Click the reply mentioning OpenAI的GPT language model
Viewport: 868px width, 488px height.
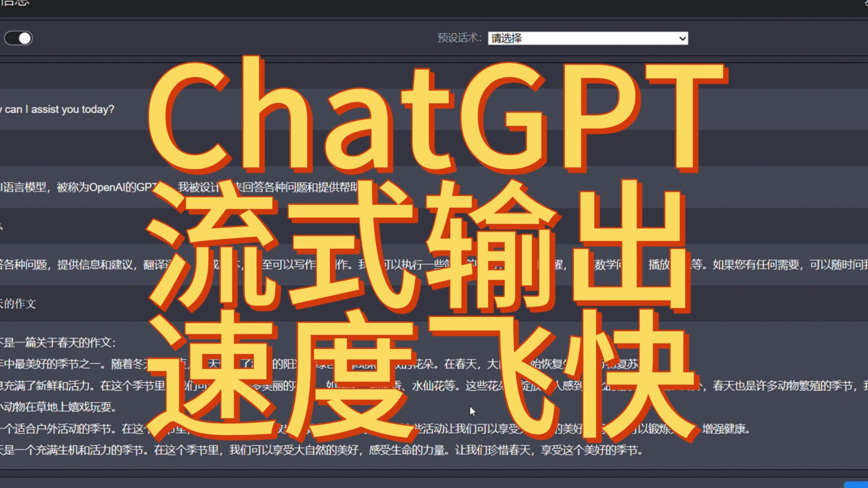click(x=77, y=187)
